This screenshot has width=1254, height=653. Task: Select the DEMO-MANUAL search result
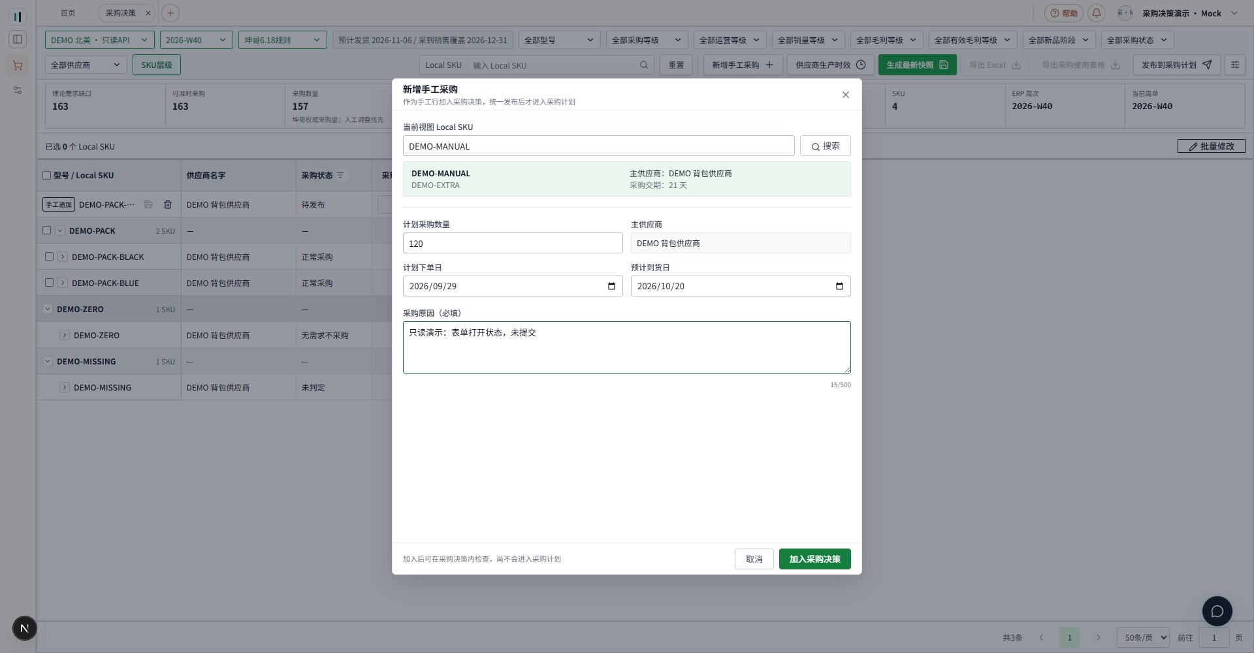click(x=626, y=179)
